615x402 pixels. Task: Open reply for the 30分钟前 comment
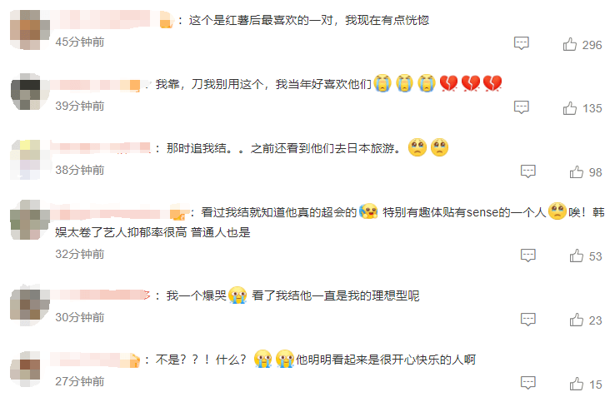[x=528, y=320]
